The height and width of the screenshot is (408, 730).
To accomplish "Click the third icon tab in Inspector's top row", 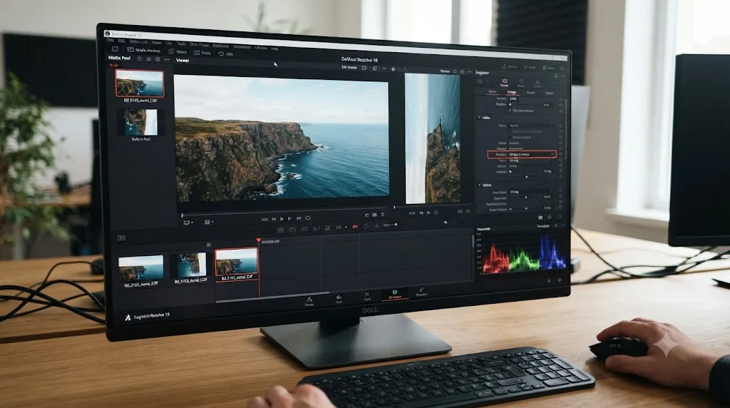I will (x=538, y=84).
